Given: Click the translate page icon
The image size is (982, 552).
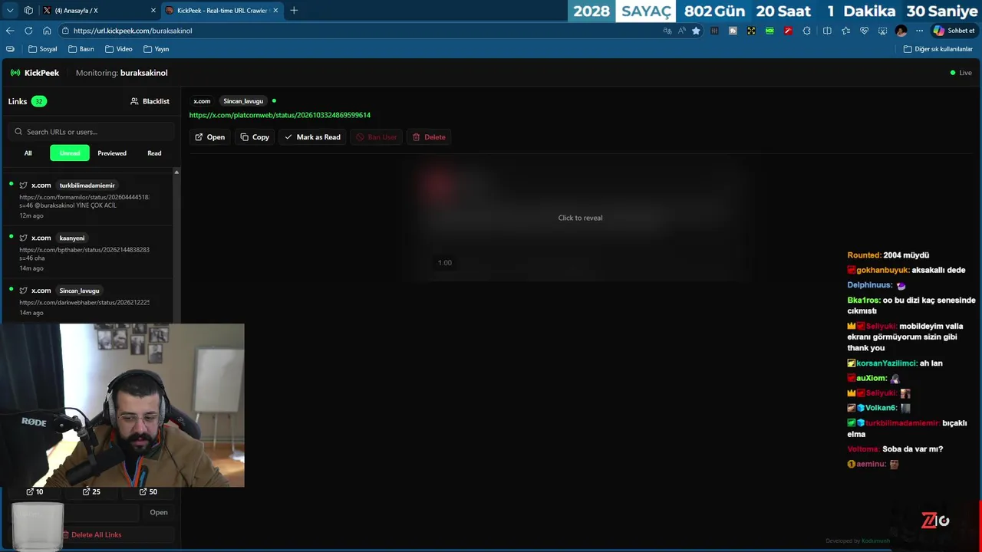Looking at the screenshot, I should tap(667, 31).
